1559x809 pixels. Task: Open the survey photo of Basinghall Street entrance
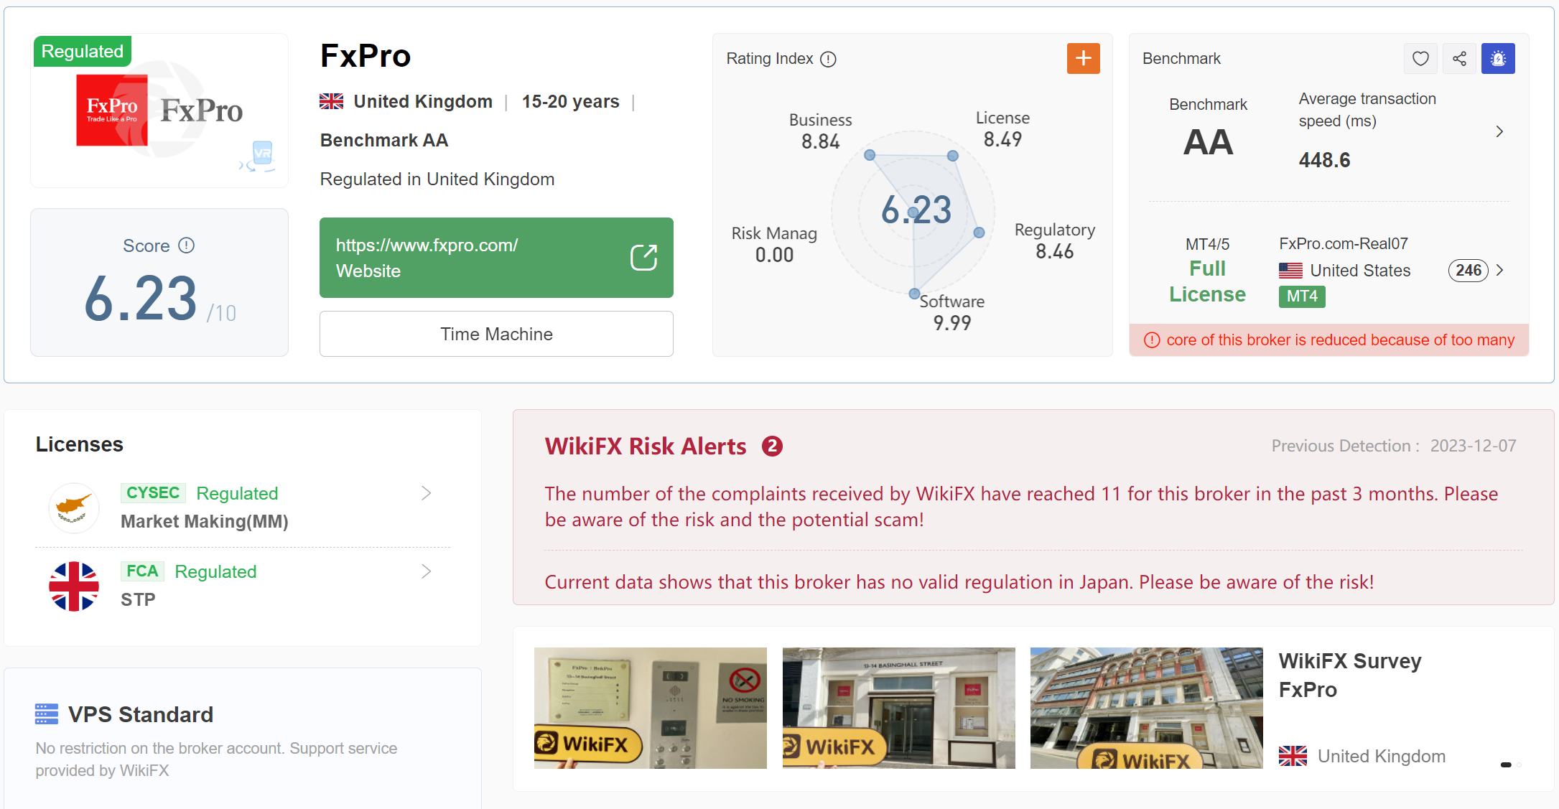[899, 708]
